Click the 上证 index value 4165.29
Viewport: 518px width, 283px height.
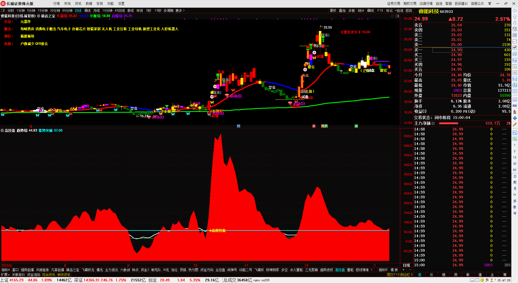pos(16,280)
